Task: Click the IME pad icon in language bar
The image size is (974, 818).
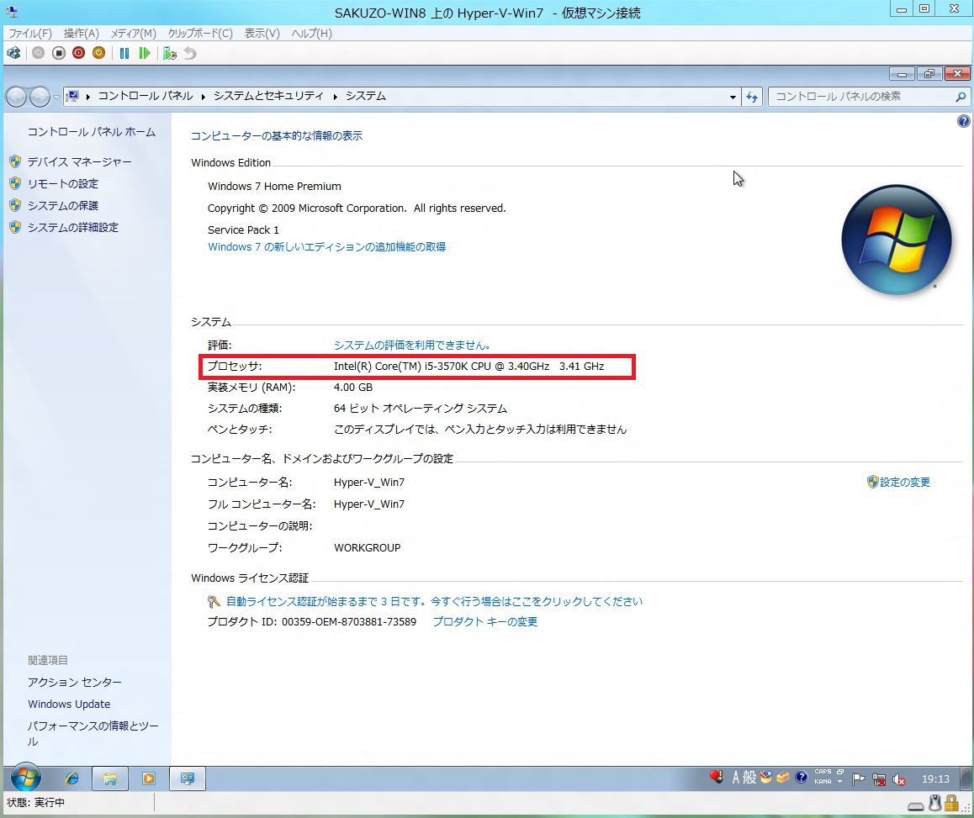Action: coord(766,778)
